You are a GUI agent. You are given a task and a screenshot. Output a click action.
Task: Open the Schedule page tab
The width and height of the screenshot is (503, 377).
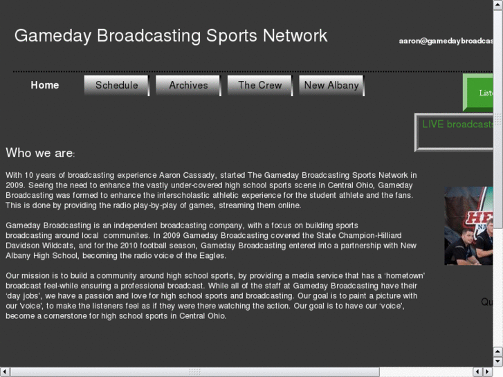117,85
